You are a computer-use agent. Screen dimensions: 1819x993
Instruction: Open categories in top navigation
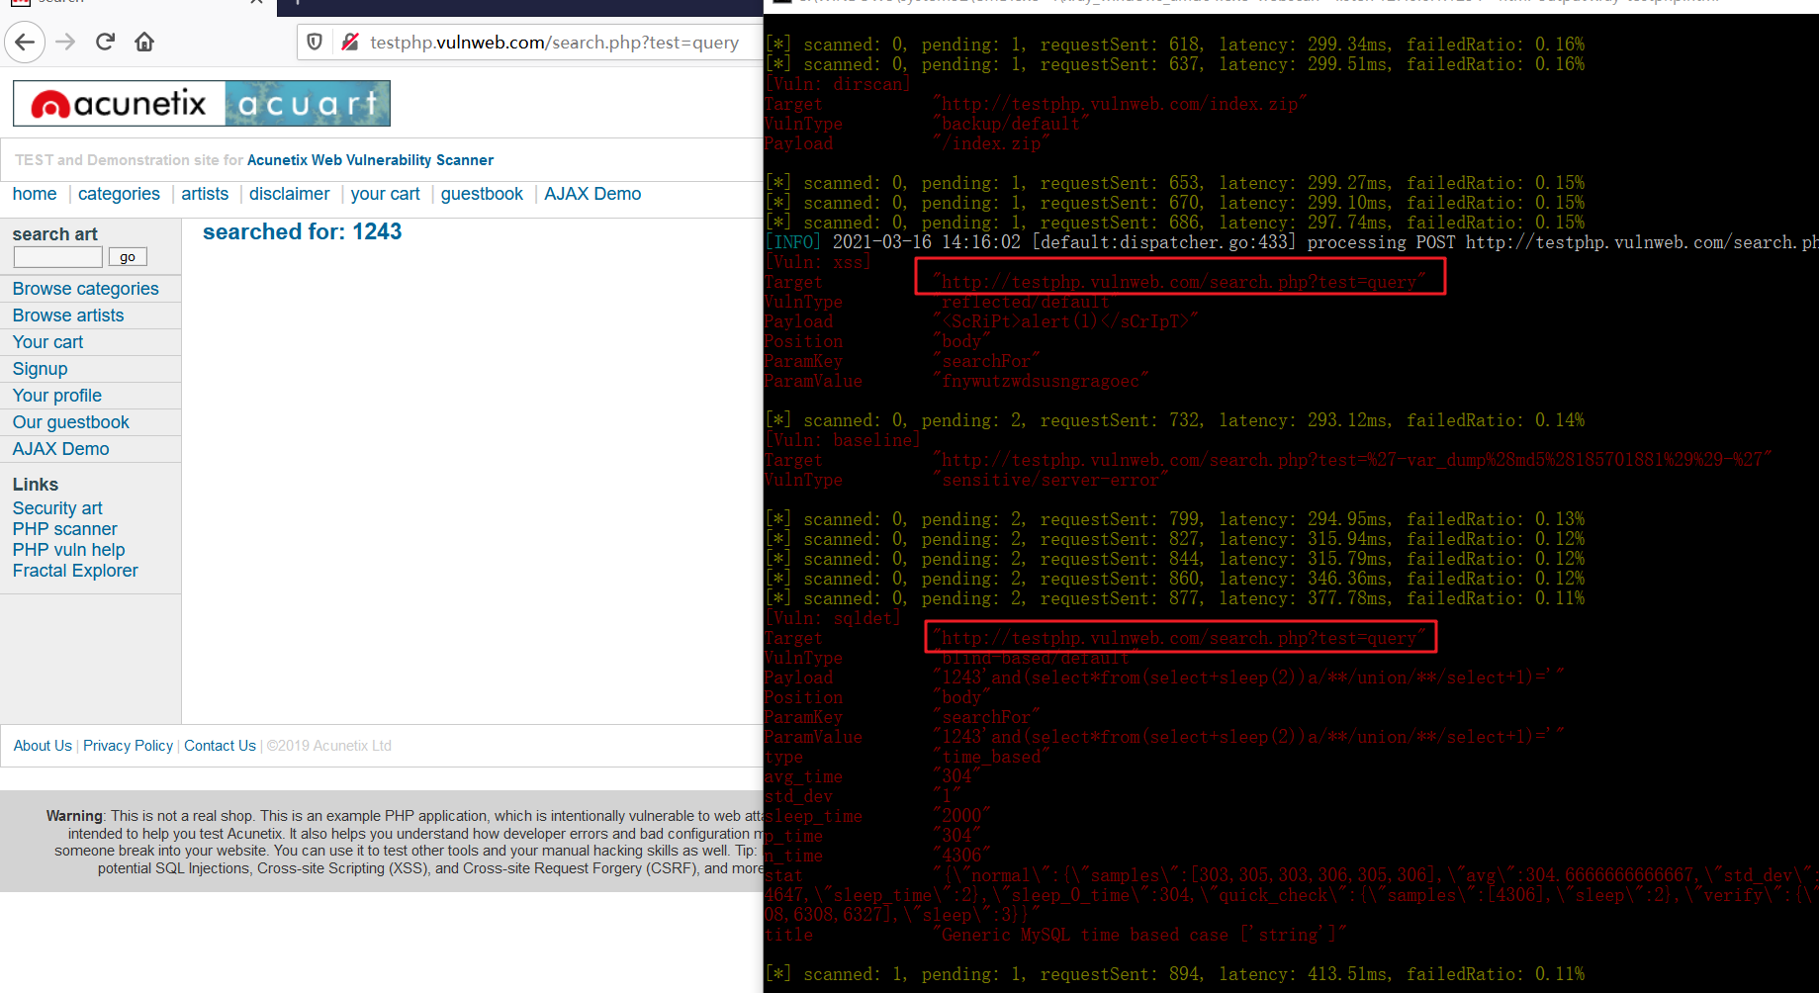point(119,194)
